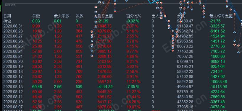
Task: Select the 出入金 column header
Action: coord(157,16)
